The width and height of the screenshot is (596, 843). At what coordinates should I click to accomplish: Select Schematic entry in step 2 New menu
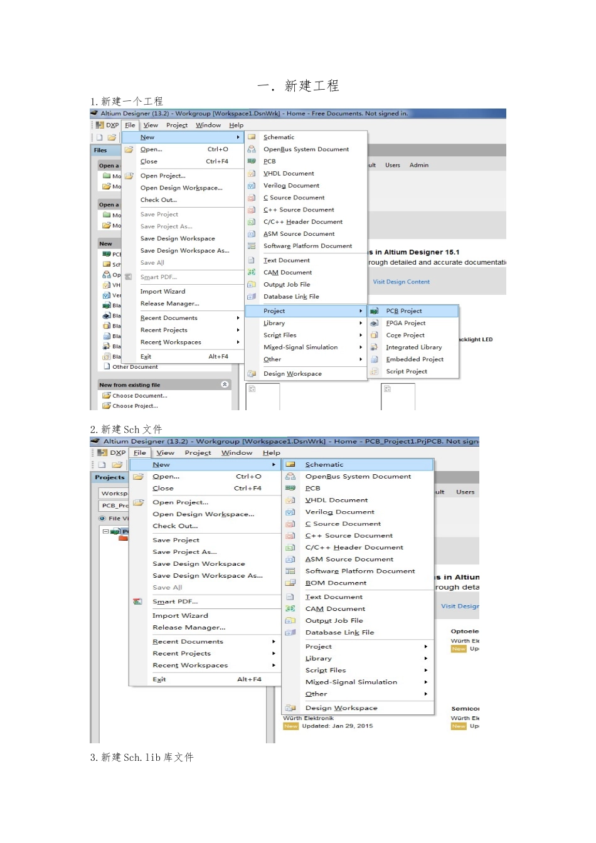click(x=358, y=465)
